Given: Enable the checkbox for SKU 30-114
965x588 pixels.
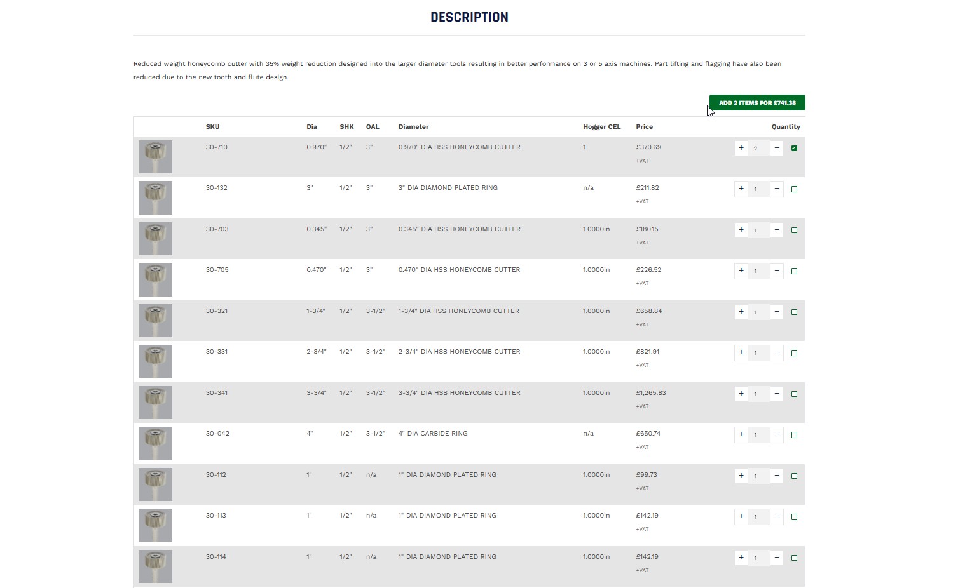Looking at the screenshot, I should coord(794,558).
